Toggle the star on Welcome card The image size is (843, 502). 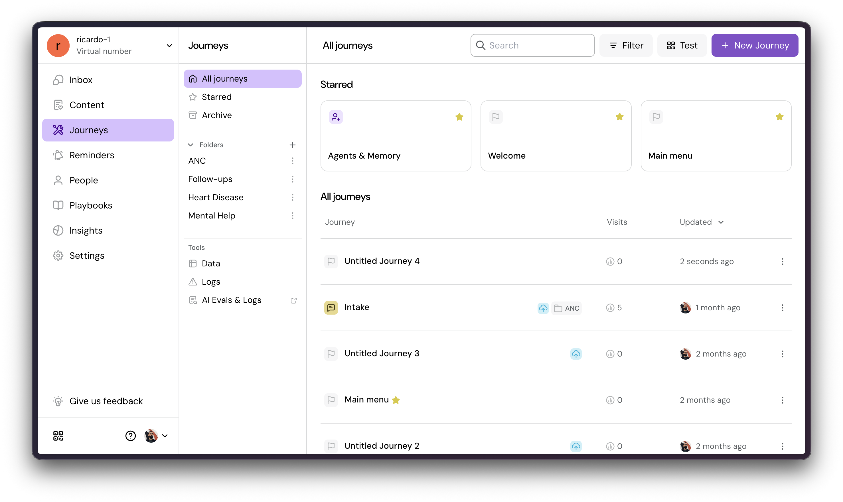[x=619, y=117]
